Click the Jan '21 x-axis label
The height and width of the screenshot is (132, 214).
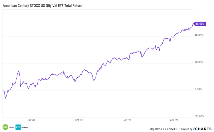[x=127, y=120]
